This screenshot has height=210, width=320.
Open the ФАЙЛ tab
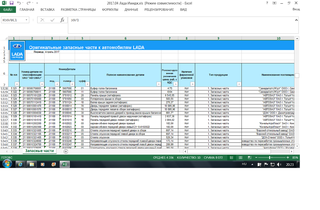(8, 10)
